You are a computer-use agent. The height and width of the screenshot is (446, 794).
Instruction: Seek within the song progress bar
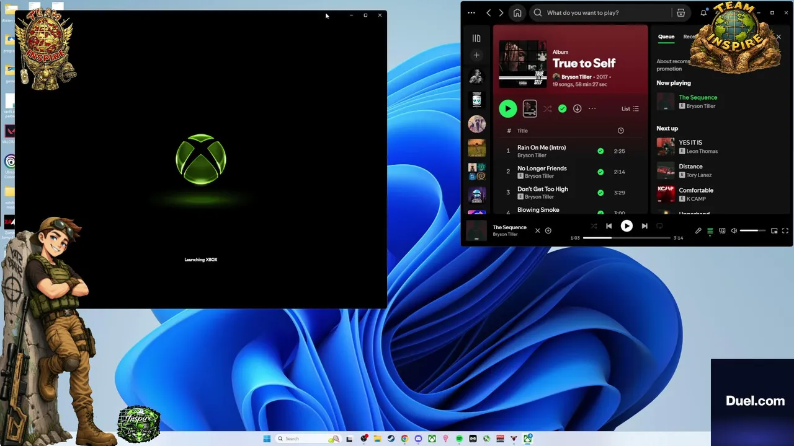click(627, 238)
